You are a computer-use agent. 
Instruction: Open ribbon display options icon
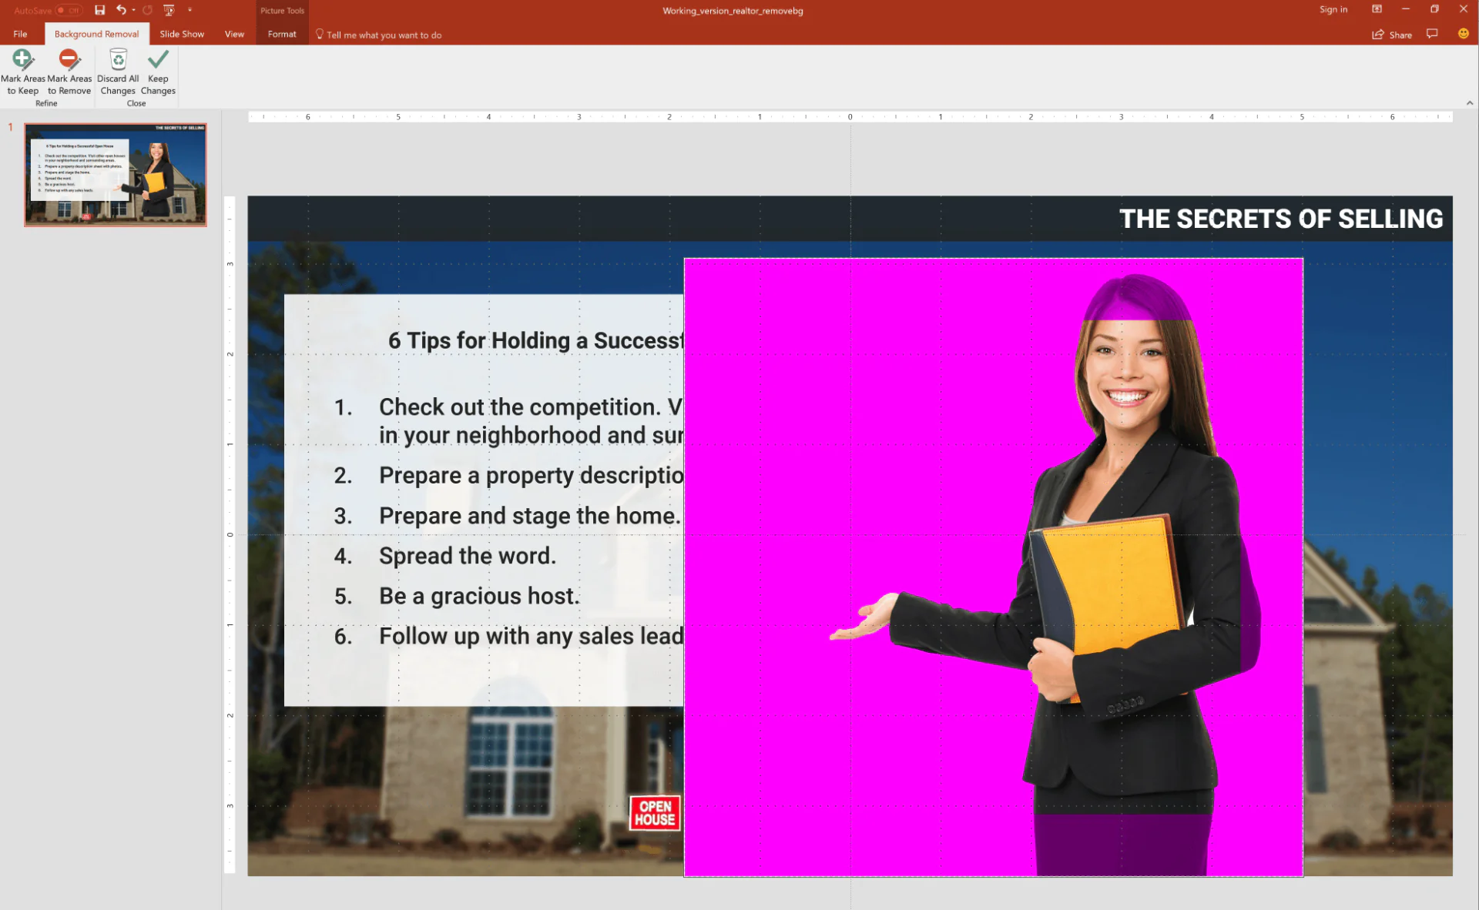click(1377, 9)
